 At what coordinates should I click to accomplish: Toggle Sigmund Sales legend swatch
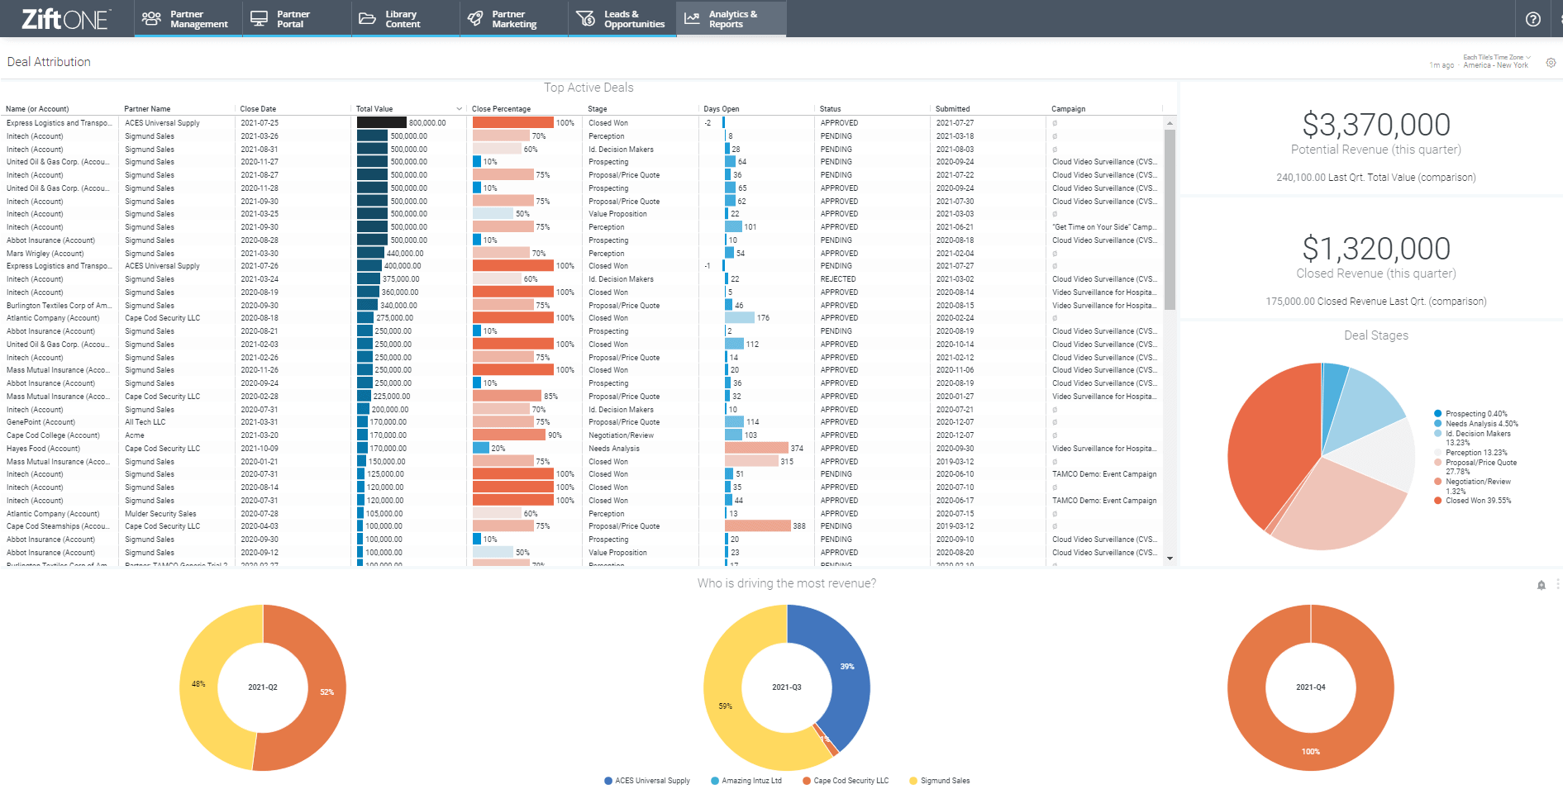tap(913, 781)
